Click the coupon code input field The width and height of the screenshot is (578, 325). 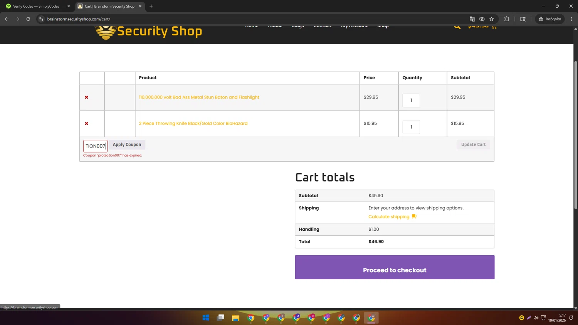coord(95,146)
